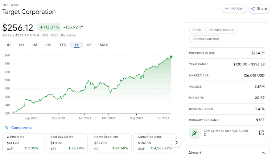Click the Target Corporation heading

coord(29,12)
